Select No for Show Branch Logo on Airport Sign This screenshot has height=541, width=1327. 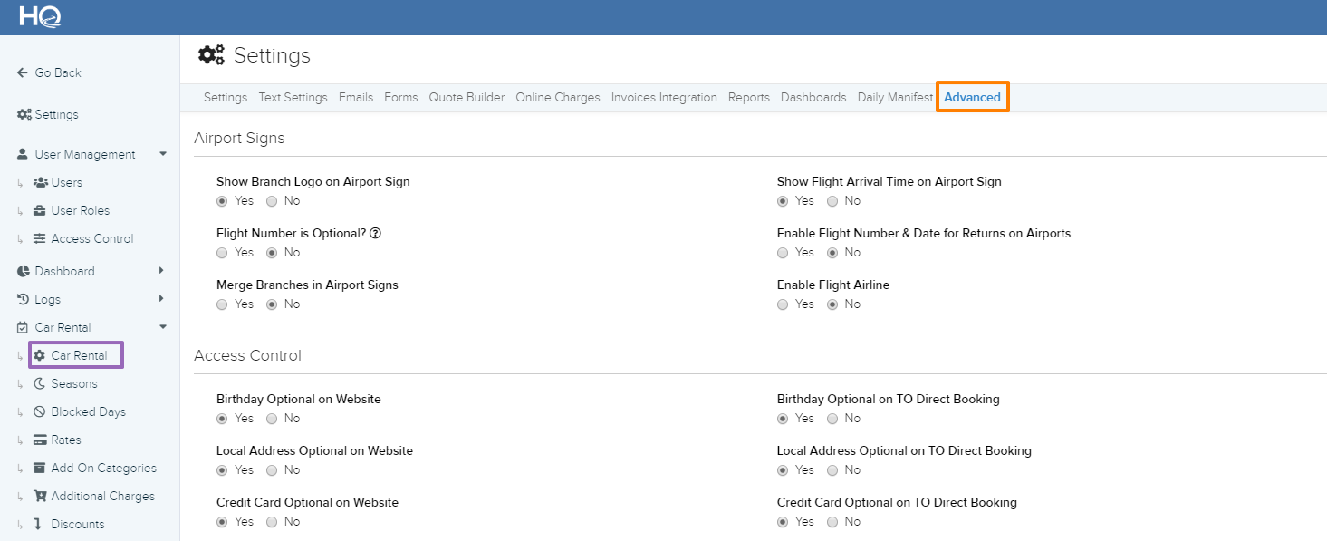tap(272, 201)
